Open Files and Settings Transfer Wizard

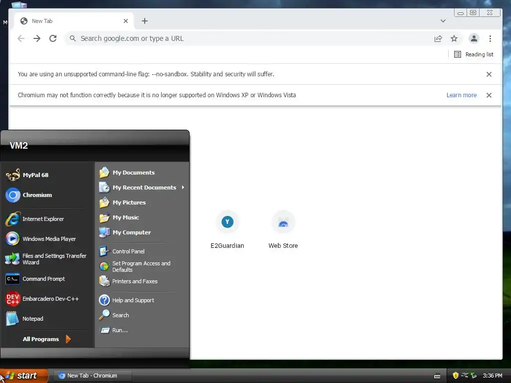[47, 259]
